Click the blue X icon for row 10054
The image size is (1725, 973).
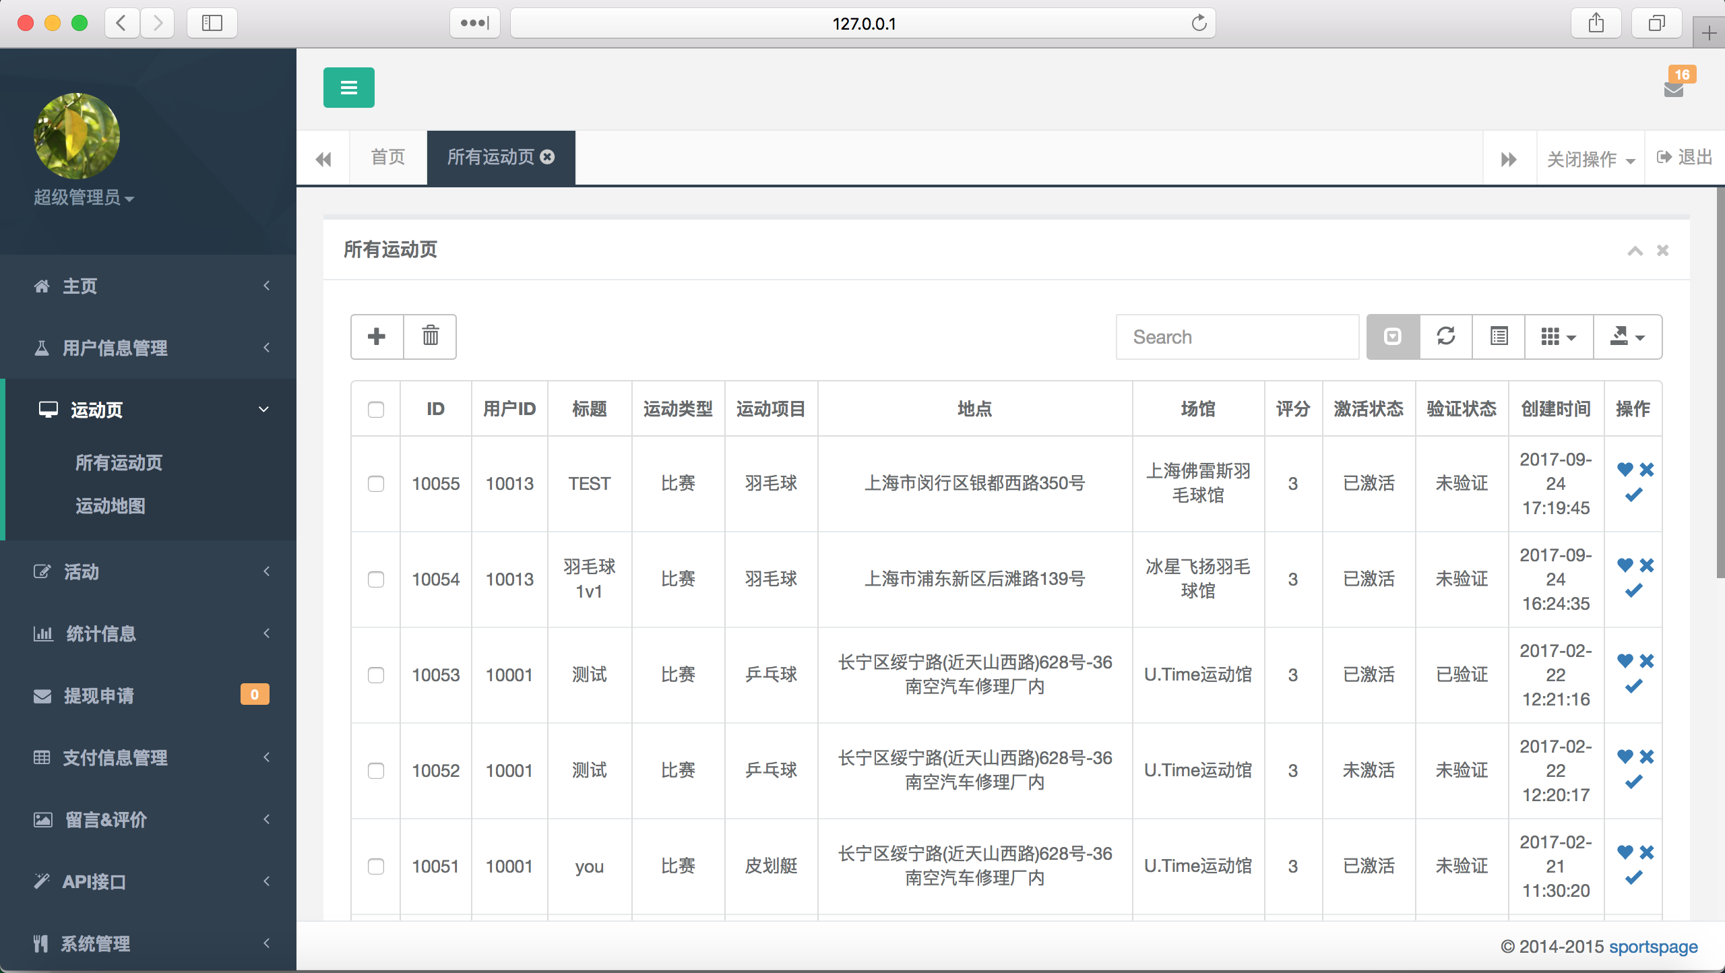1647,565
